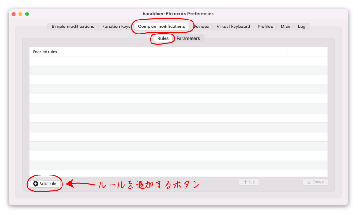The width and height of the screenshot is (358, 215).
Task: Open the Devices tab
Action: (x=201, y=27)
